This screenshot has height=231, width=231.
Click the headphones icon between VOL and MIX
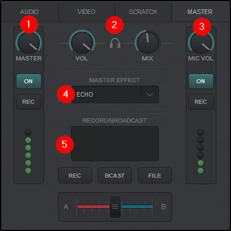click(x=115, y=43)
